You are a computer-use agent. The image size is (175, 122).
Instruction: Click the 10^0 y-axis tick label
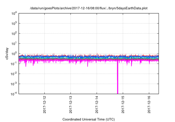14,54
